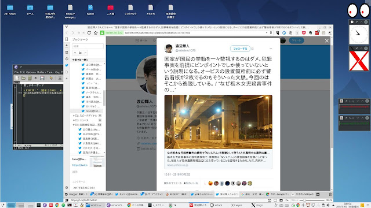Click the red PDF extension icon
The image size is (371, 208).
point(317,33)
